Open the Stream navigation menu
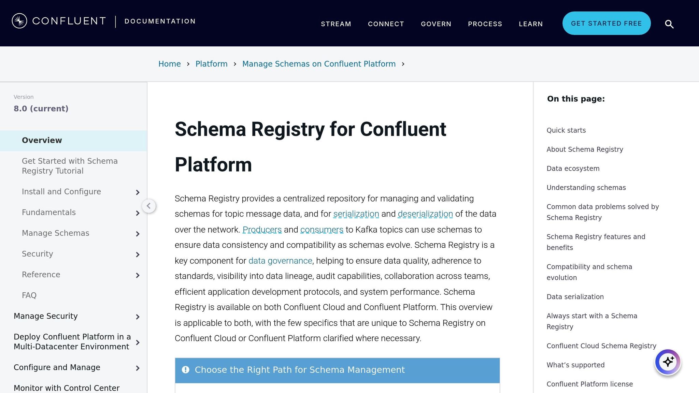The height and width of the screenshot is (393, 699). 336,24
